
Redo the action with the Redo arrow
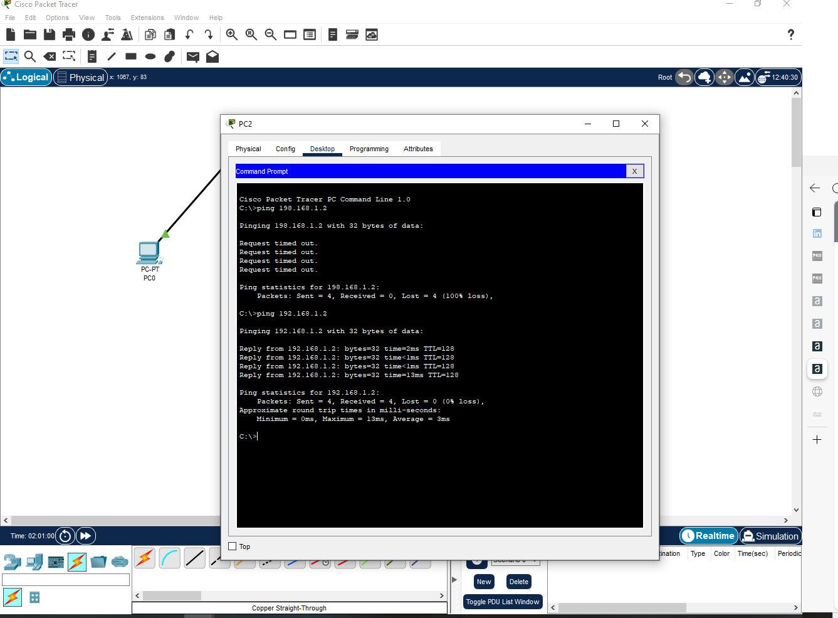tap(209, 35)
